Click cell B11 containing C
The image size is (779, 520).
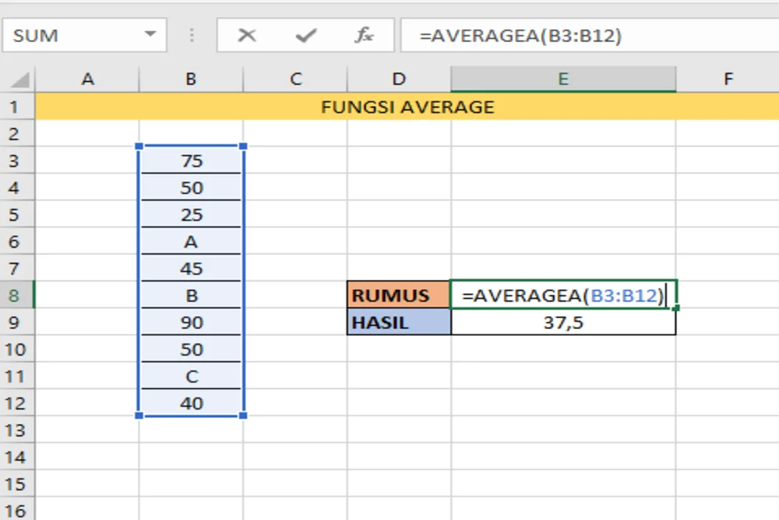(x=192, y=376)
